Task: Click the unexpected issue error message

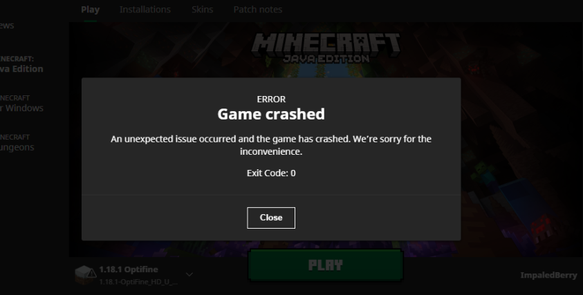Action: click(x=271, y=145)
